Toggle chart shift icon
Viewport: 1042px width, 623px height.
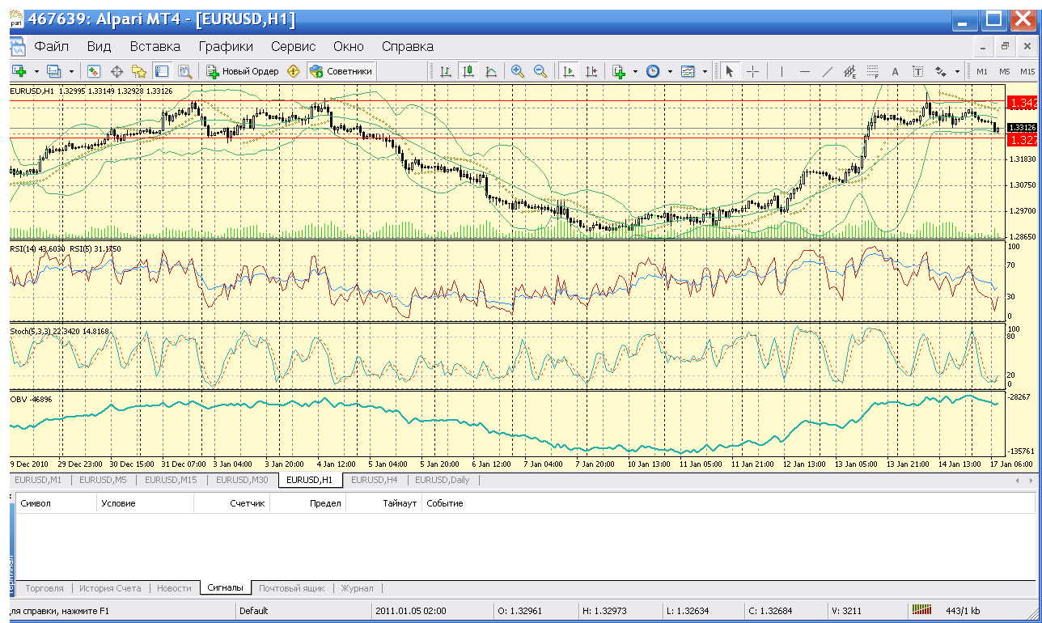coord(591,71)
